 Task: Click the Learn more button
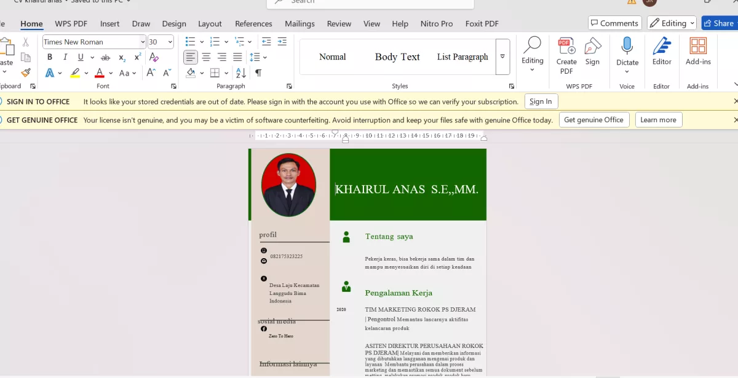click(658, 120)
